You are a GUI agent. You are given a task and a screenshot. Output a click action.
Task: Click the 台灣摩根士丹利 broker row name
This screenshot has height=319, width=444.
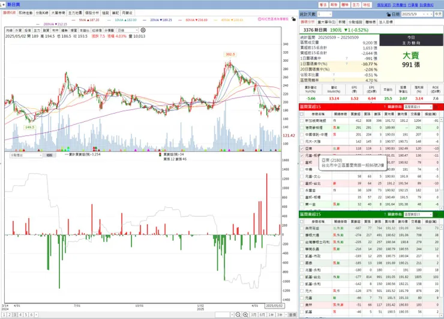(x=317, y=242)
